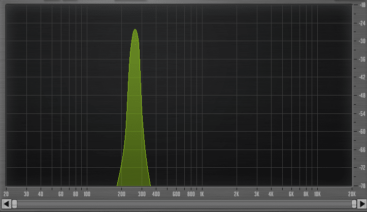This screenshot has width=367, height=212.
Task: Click the 1K frequency axis label
Action: tap(202, 194)
